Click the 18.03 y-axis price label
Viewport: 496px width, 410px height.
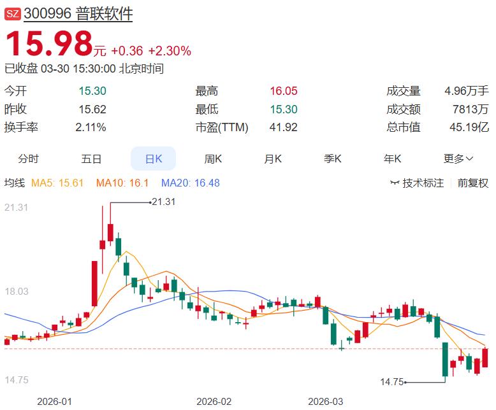[x=17, y=291]
